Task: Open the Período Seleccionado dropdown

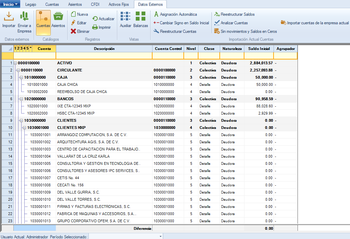Action: click(x=160, y=236)
